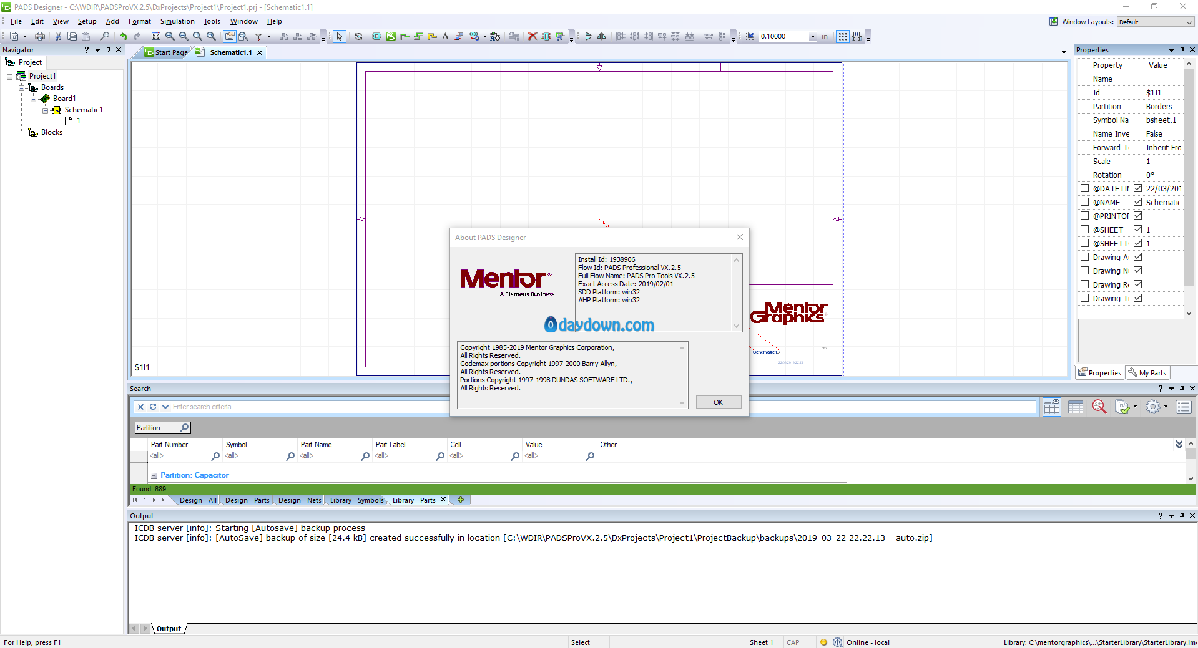
Task: Clear search with the X icon
Action: point(140,407)
